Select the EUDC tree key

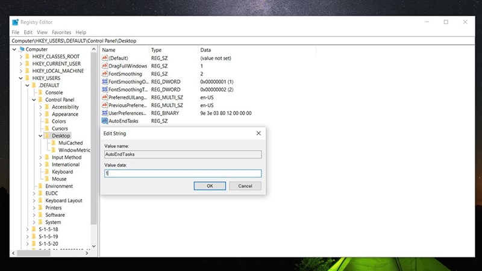51,193
